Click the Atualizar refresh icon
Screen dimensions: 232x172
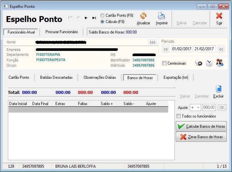click(x=143, y=16)
